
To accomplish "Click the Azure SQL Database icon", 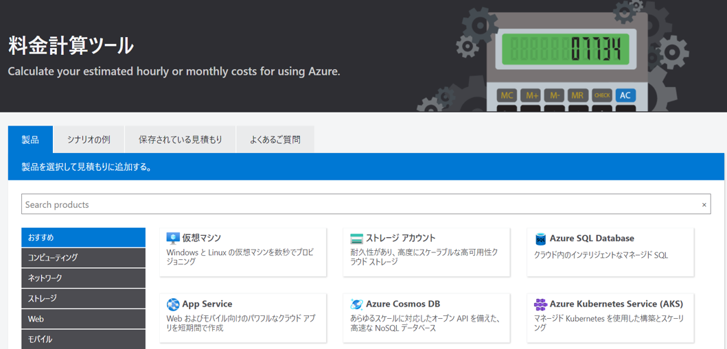I will (540, 239).
